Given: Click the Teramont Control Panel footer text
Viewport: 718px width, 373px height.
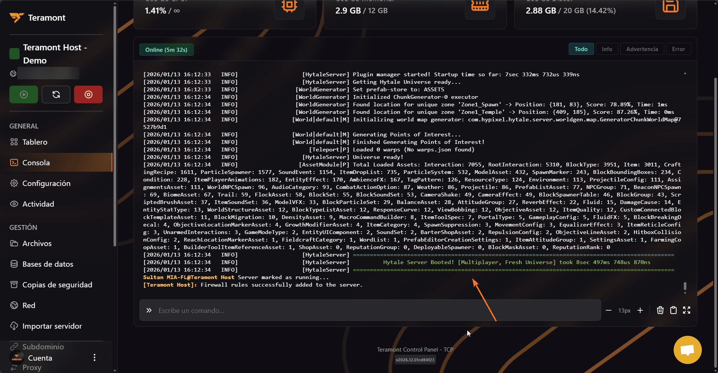Looking at the screenshot, I should pos(415,350).
